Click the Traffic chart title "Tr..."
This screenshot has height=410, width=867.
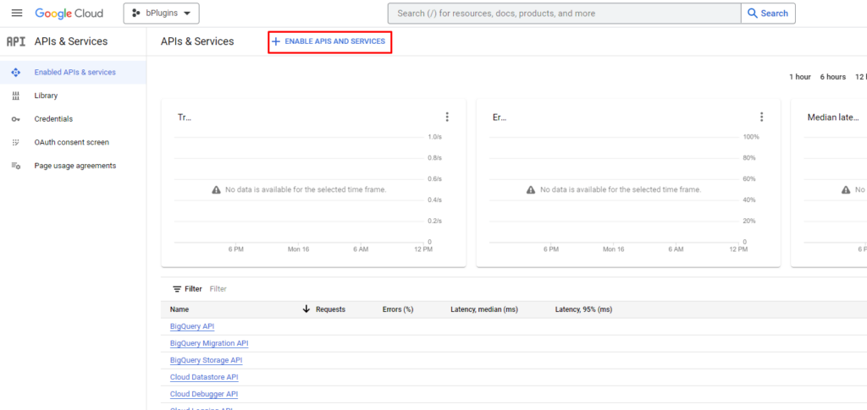(184, 117)
